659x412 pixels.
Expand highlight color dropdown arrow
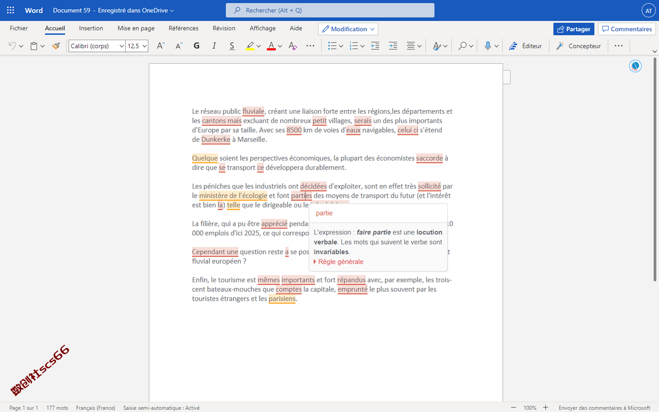tap(258, 46)
